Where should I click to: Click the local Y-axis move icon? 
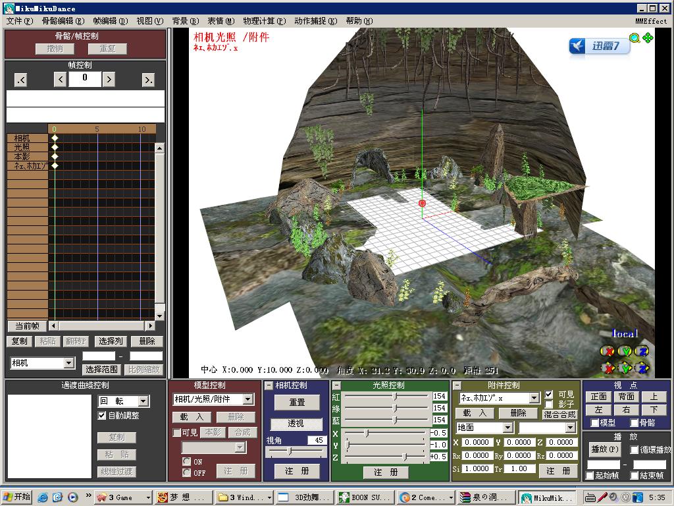(x=625, y=368)
